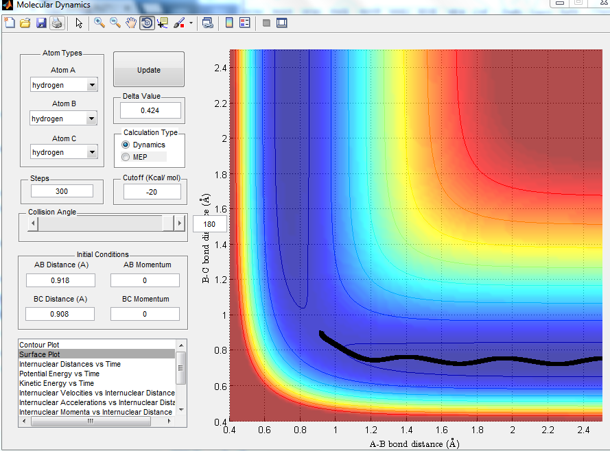Enable the Data Cursor tool
The image size is (610, 451).
click(x=163, y=23)
